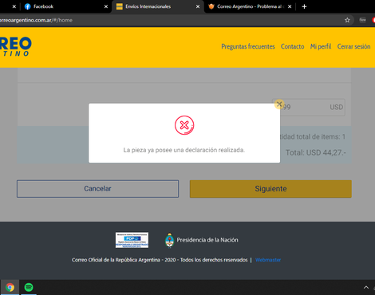Click the Cancelar button
The width and height of the screenshot is (375, 295).
(97, 189)
